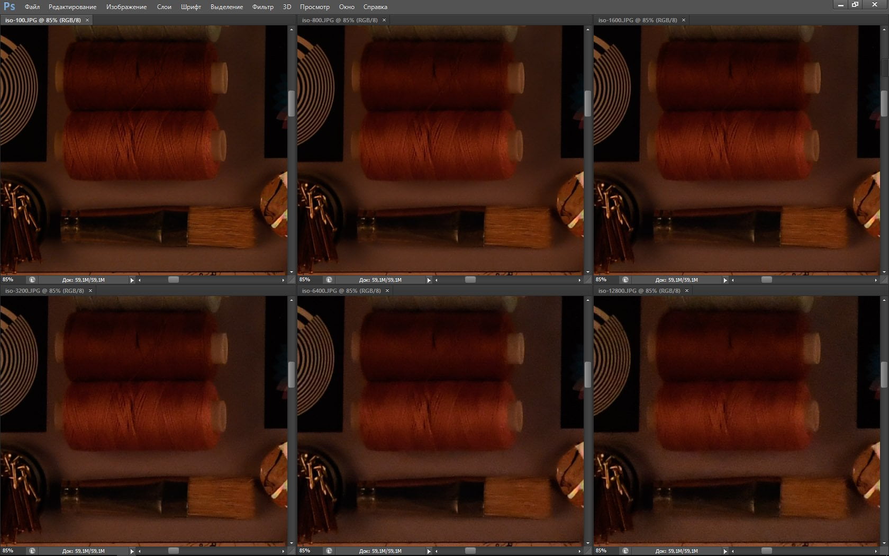Open the Шрифт menu
Screen dimensions: 889x556
pos(191,7)
